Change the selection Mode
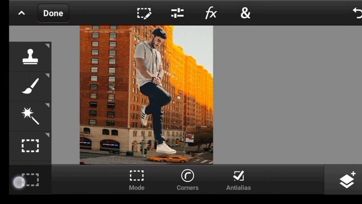 137,180
